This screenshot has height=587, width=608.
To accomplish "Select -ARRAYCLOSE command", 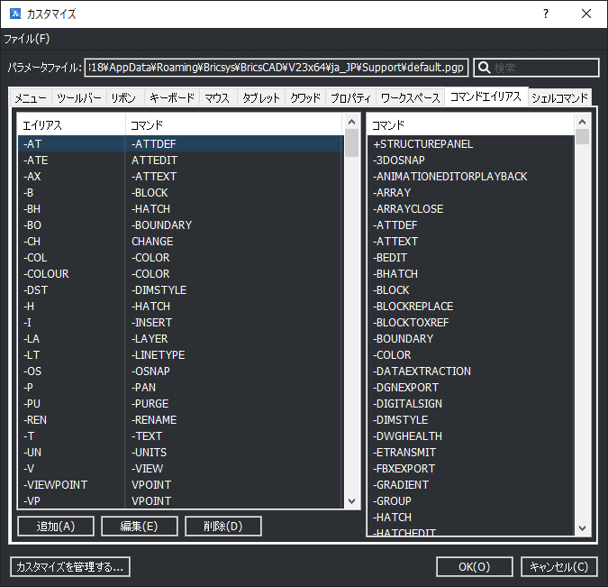I will [x=471, y=209].
